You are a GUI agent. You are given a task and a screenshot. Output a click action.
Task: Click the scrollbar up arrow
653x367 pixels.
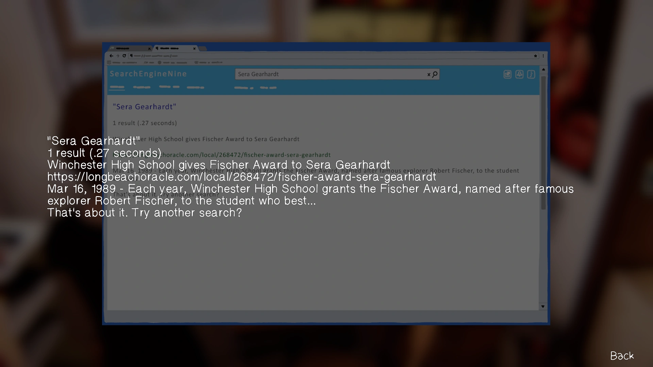click(x=543, y=69)
